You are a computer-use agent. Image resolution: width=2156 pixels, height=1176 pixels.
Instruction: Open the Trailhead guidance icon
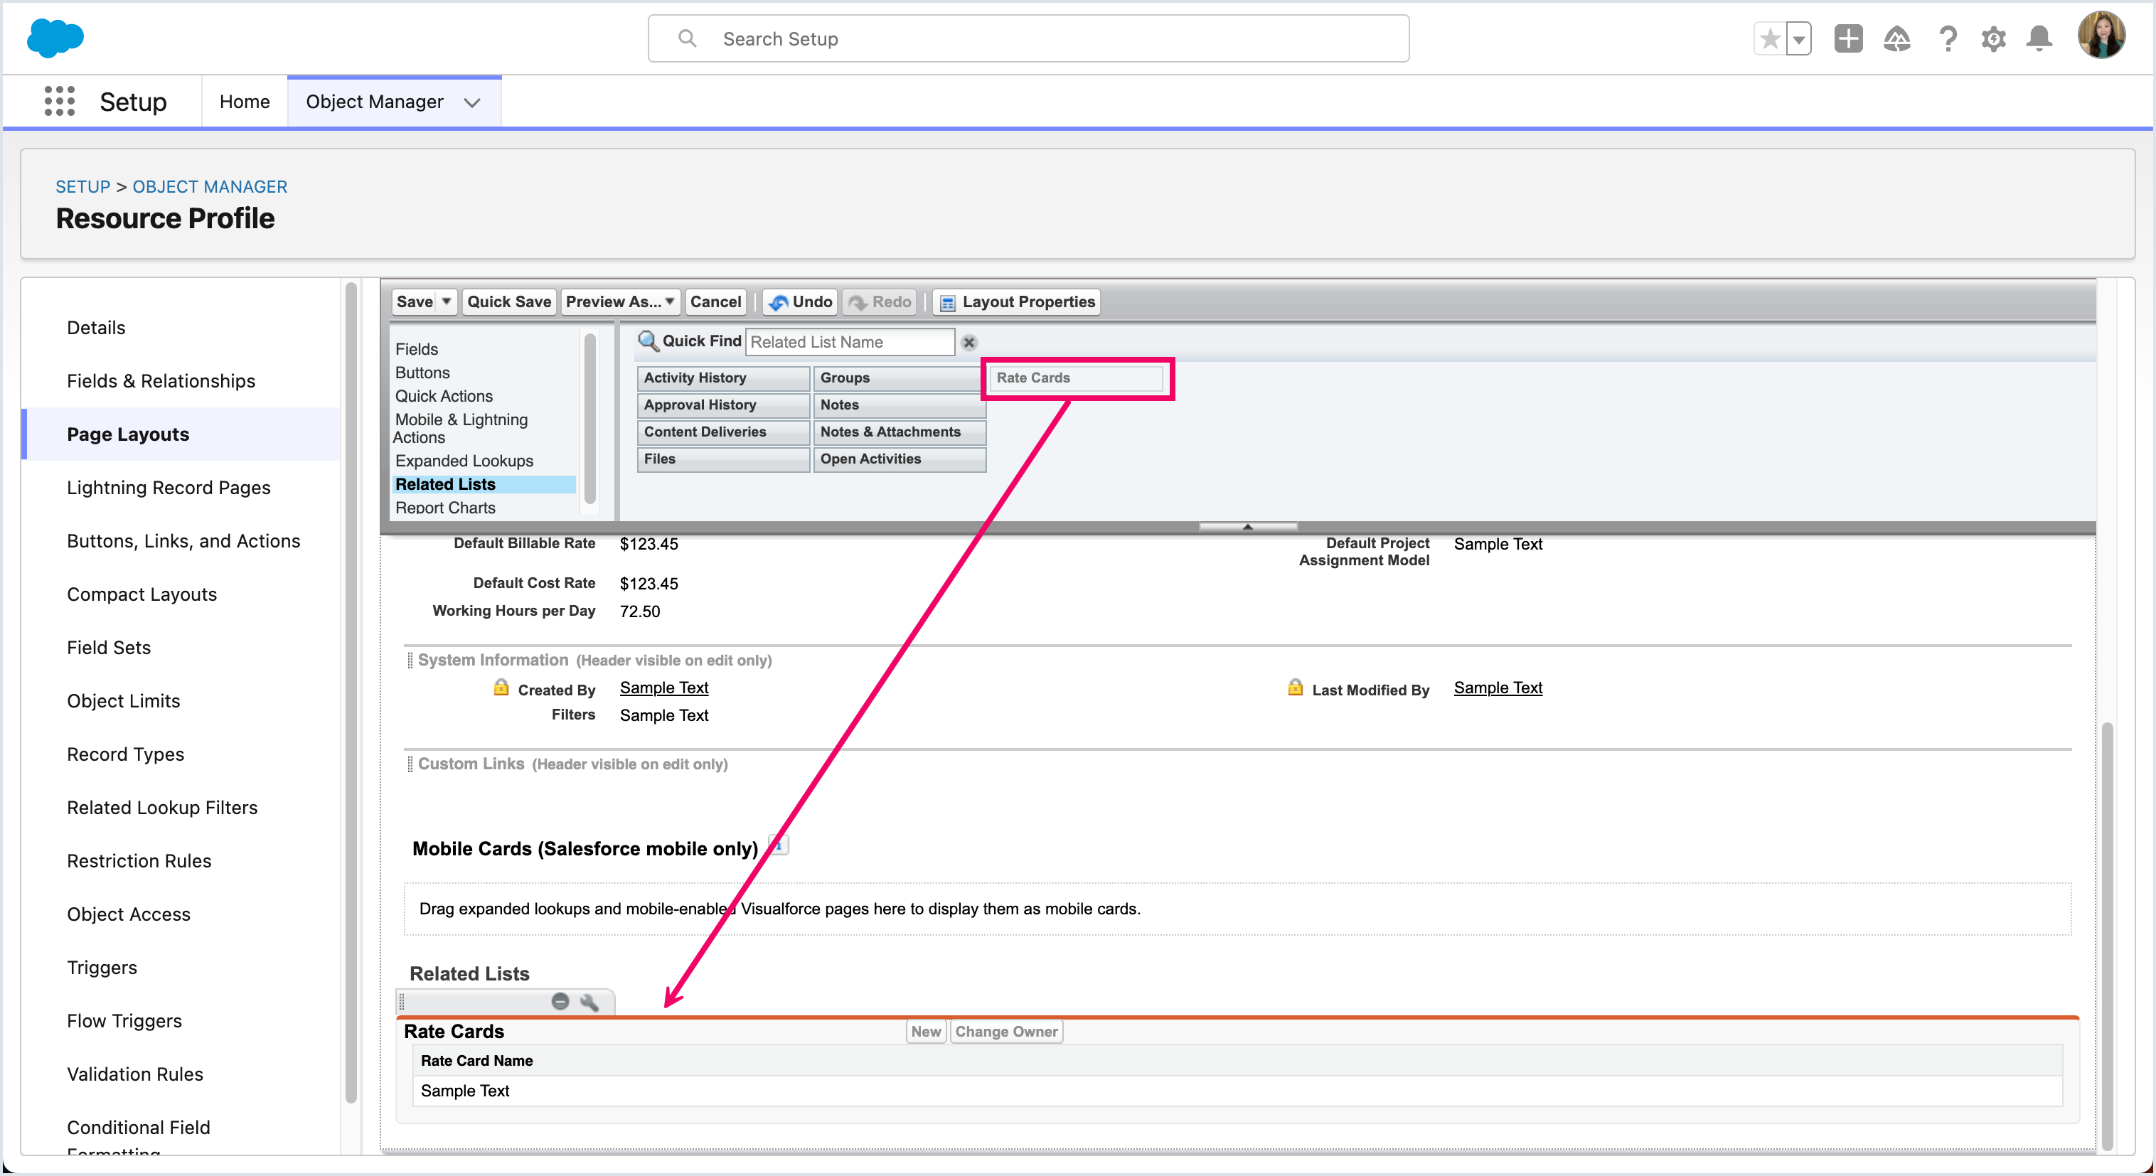(x=1896, y=38)
